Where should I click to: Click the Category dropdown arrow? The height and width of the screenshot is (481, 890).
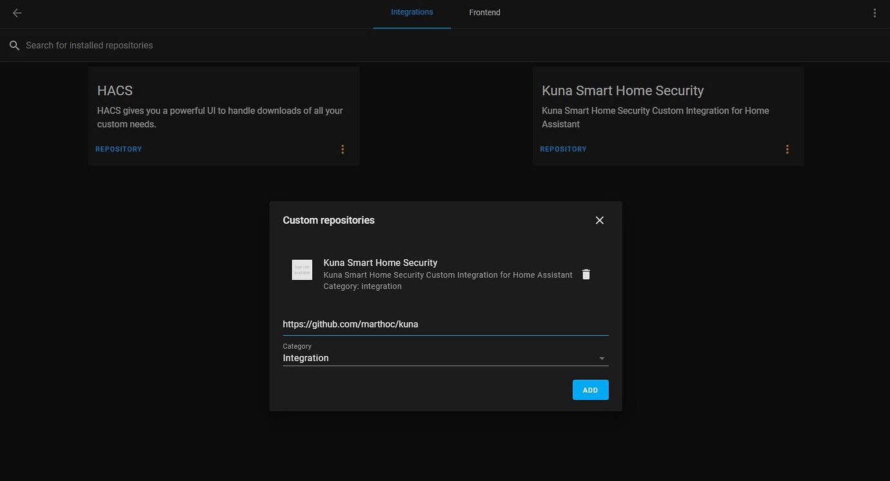(601, 358)
